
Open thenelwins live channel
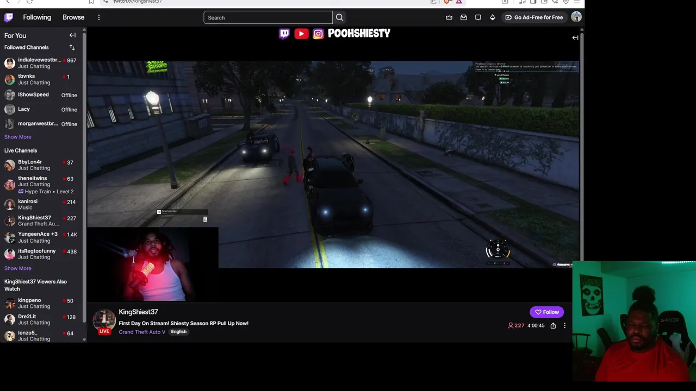[x=41, y=185]
